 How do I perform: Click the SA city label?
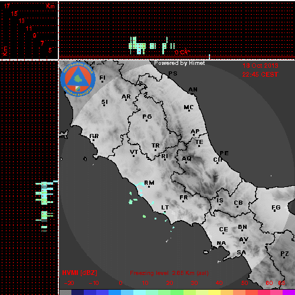click(x=241, y=253)
